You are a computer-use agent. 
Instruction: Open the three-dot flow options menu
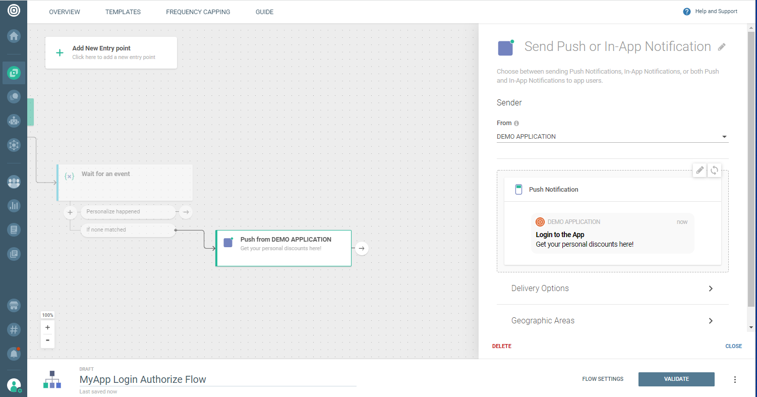735,379
